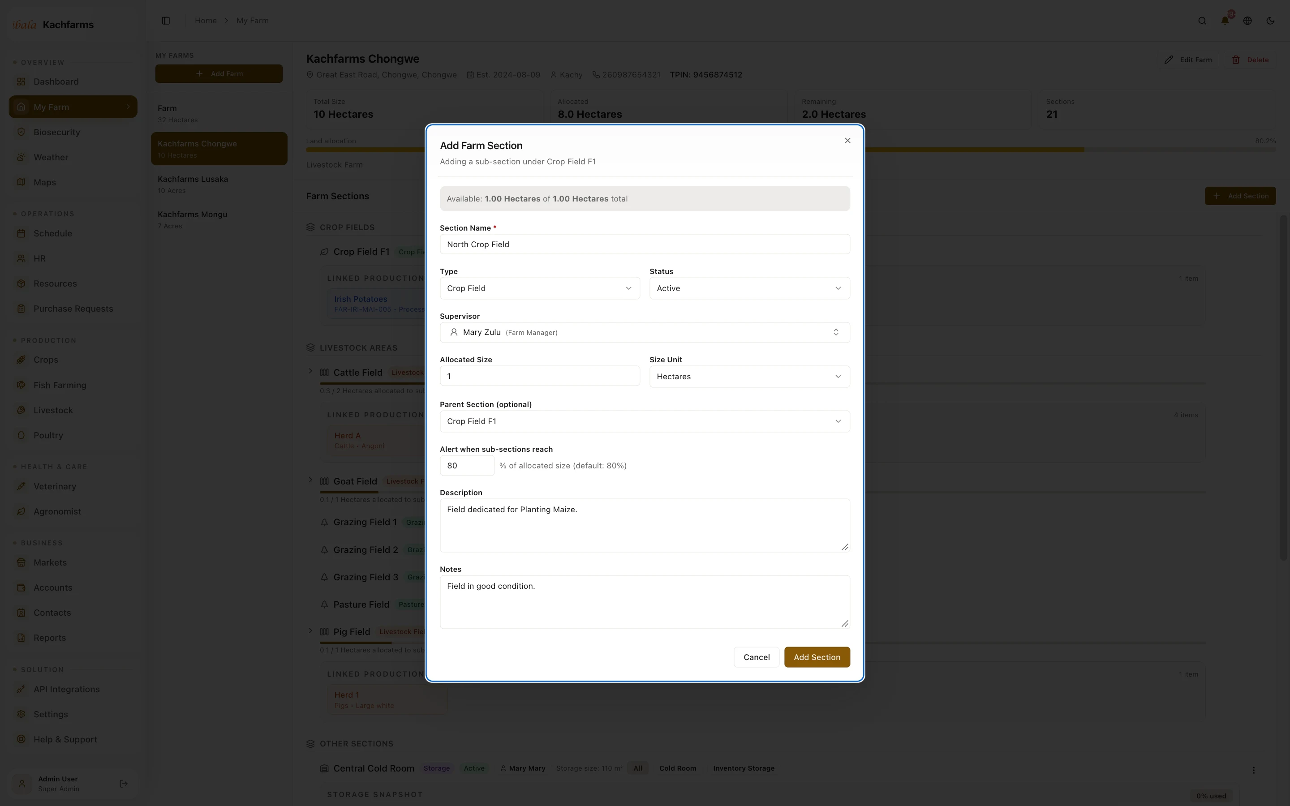The image size is (1290, 806).
Task: Click the Add Farm button
Action: pos(219,73)
